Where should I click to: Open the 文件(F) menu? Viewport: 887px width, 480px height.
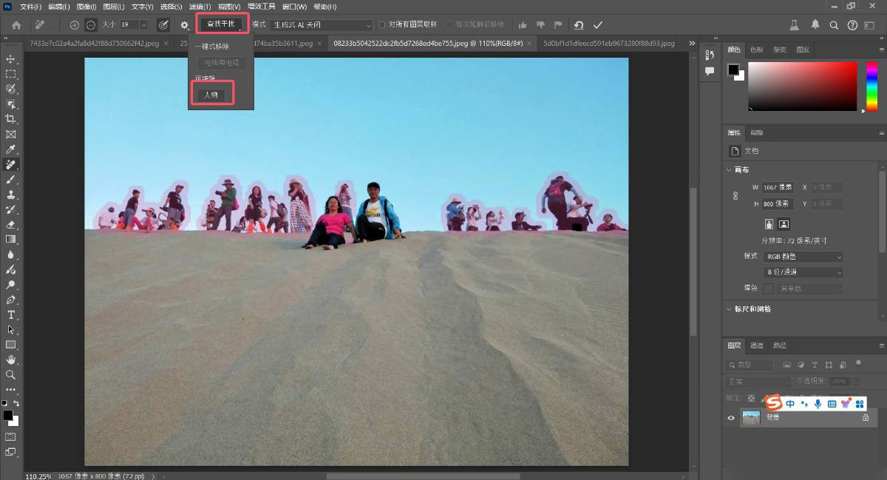pos(30,7)
